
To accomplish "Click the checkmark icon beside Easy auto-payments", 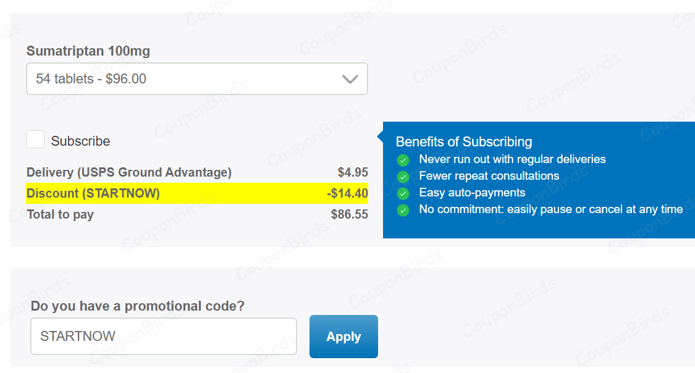I will [403, 193].
